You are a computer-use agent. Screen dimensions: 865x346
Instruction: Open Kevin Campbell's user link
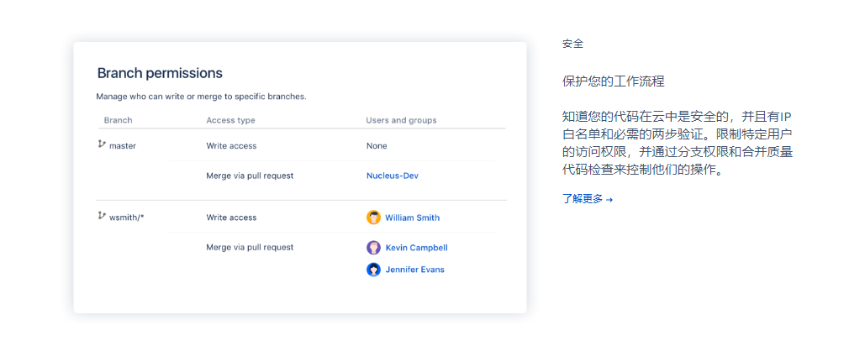(x=416, y=248)
